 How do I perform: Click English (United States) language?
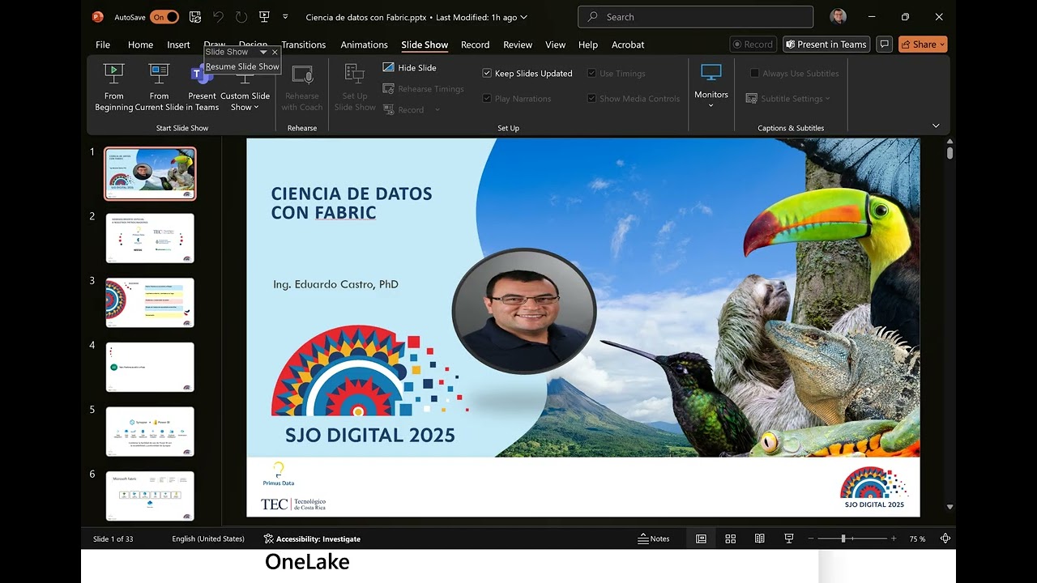(x=208, y=538)
